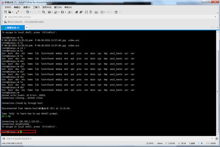Click the terminal vertical scrollbar
The image size is (220, 147).
(218, 83)
